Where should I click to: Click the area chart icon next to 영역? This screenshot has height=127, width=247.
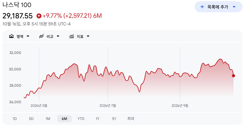tap(11, 36)
